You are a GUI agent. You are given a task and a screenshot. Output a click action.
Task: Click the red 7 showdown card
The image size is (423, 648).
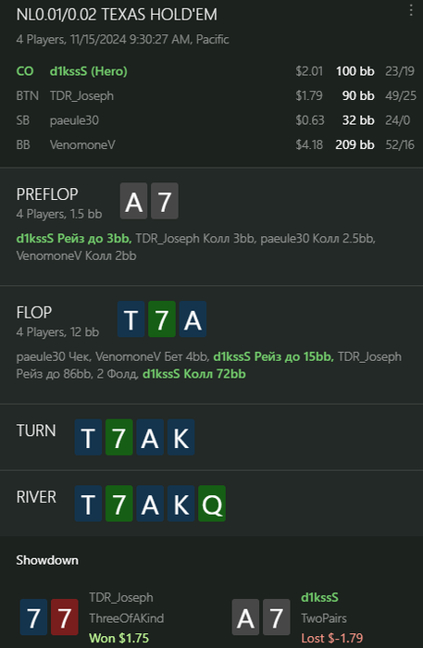65,617
